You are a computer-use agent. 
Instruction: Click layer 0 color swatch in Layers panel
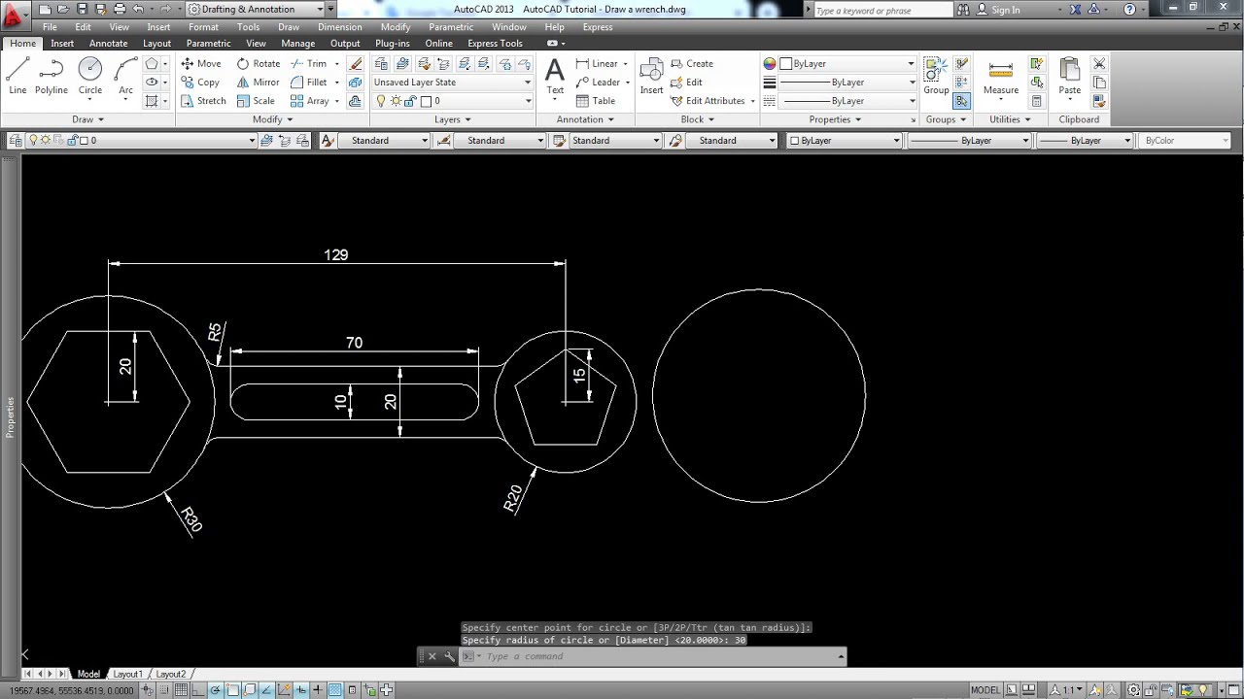click(x=426, y=101)
